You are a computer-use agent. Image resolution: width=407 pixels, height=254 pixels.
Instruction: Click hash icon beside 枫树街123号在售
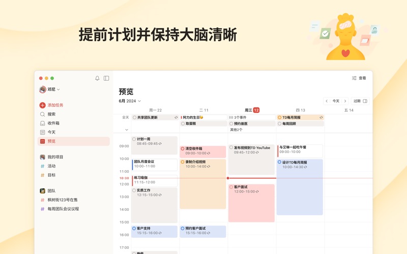43,200
